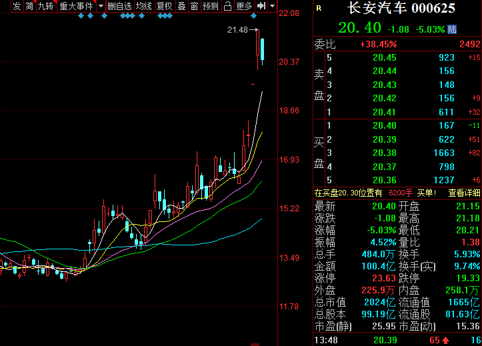This screenshot has height=346, width=482.
Task: Open 复权 price adjustment option
Action: [x=165, y=6]
